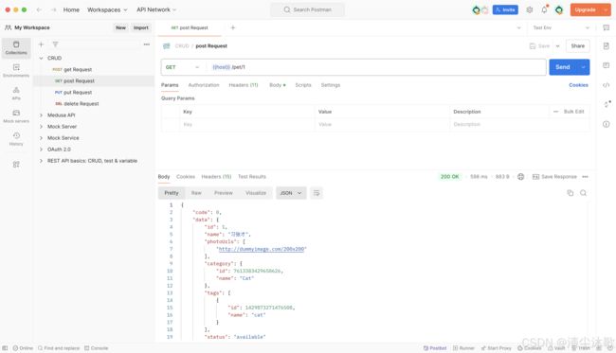Open the JSON format dropdown
The width and height of the screenshot is (616, 353).
291,193
